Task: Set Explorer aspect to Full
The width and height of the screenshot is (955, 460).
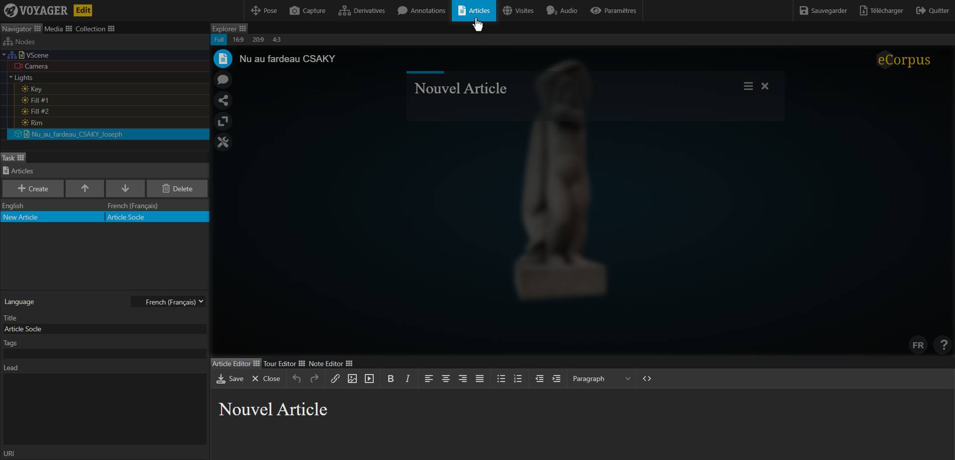Action: tap(219, 40)
